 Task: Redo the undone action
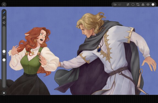point(120,4)
